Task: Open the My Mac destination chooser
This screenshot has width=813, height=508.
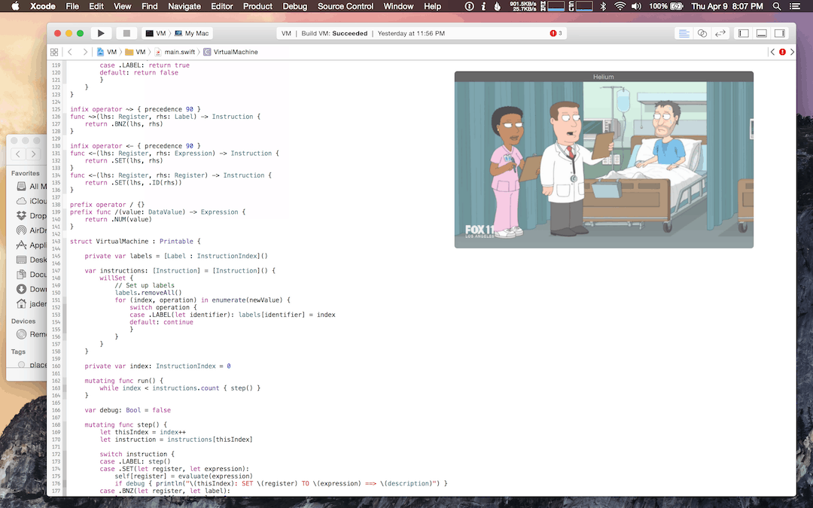Action: (191, 33)
